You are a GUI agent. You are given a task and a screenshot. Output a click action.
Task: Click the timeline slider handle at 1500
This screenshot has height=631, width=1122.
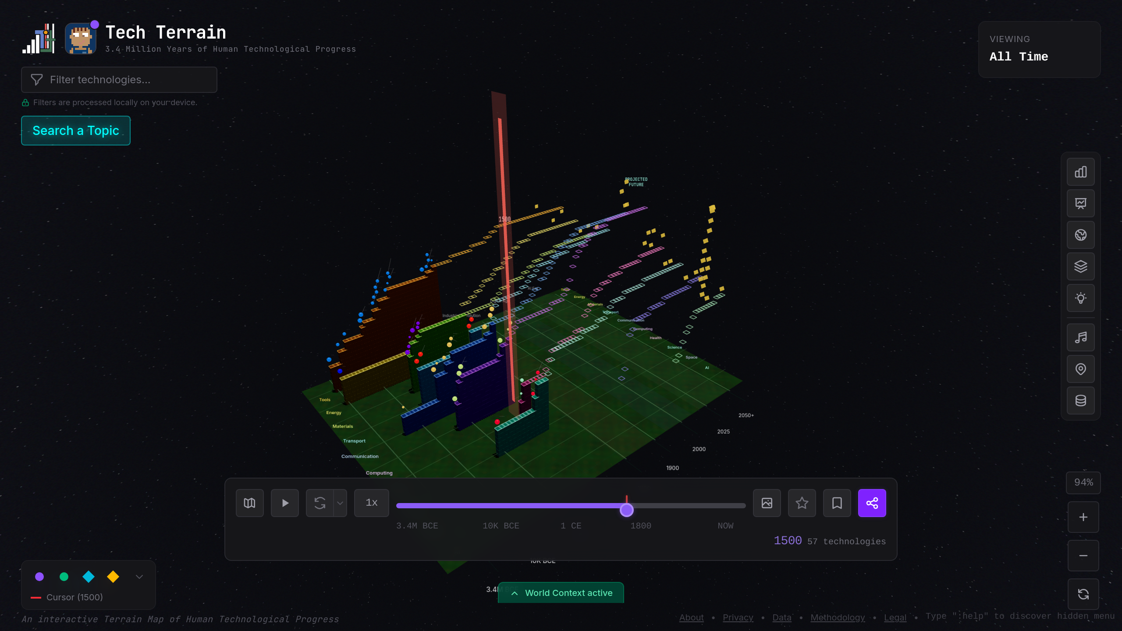pyautogui.click(x=627, y=510)
